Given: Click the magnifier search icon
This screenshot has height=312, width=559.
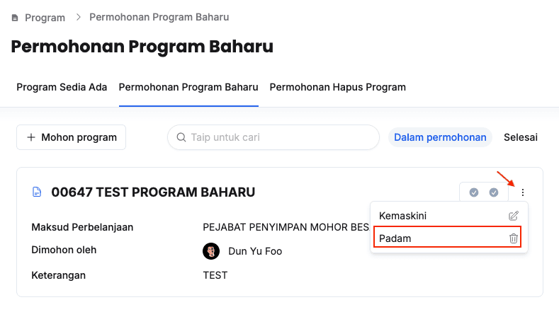Looking at the screenshot, I should (x=181, y=137).
